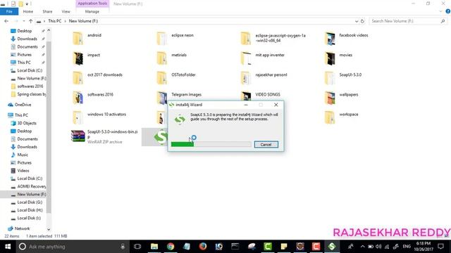
Task: Select Videos in navigation pane
Action: point(23,171)
